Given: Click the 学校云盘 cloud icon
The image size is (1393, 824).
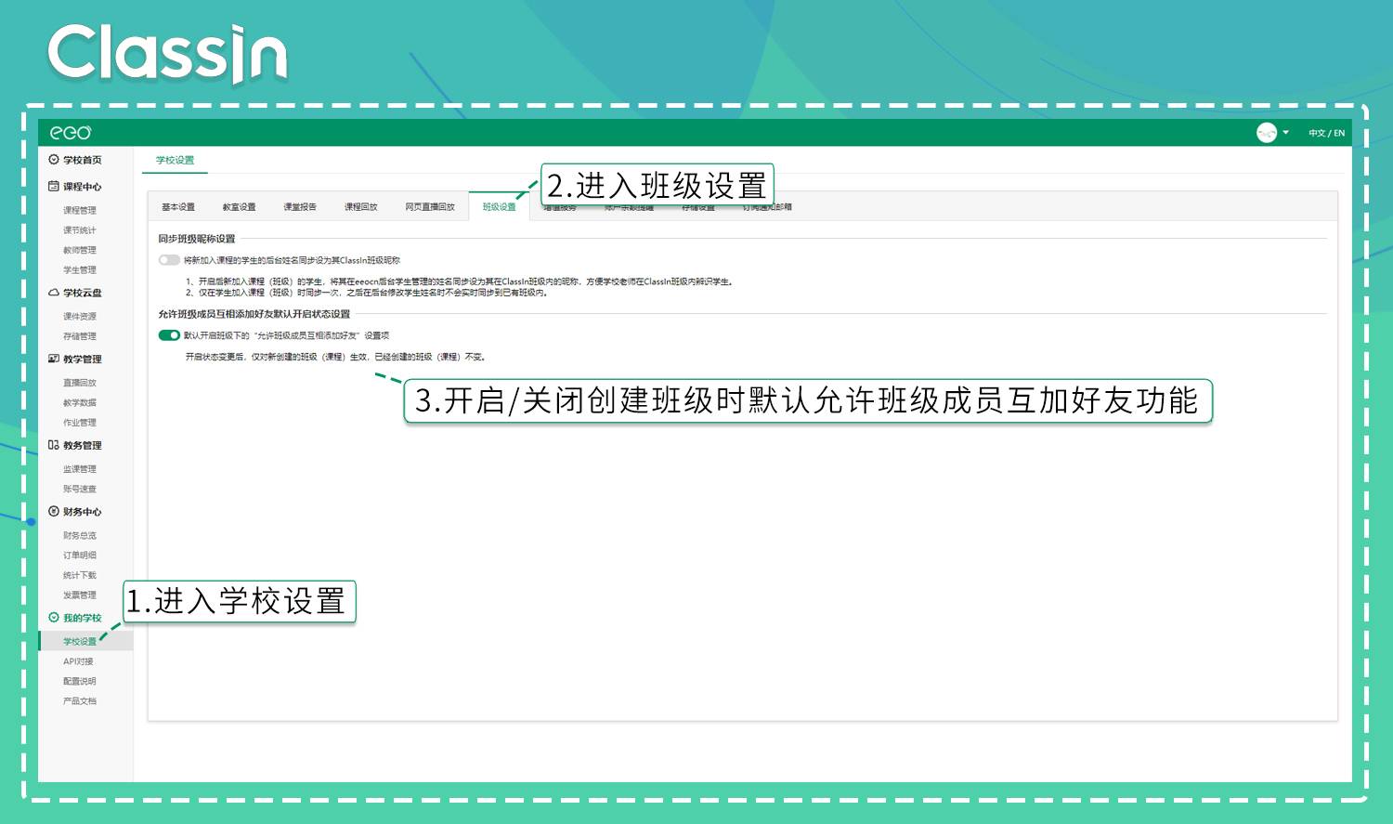Looking at the screenshot, I should pyautogui.click(x=54, y=293).
